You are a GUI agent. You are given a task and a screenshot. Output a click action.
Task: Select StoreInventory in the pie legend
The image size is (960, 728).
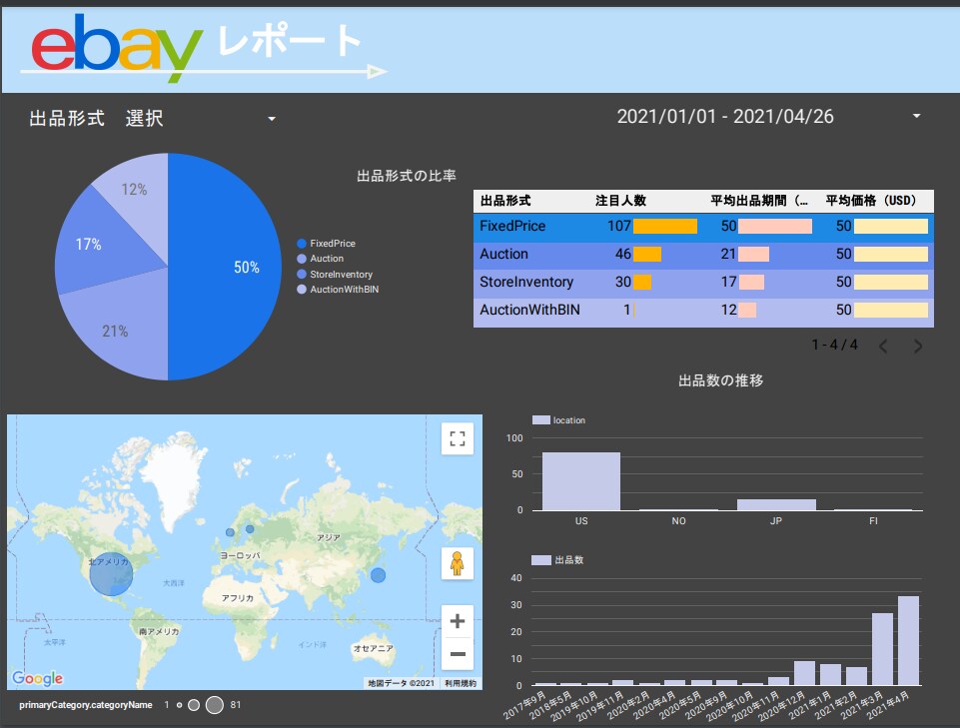click(335, 275)
